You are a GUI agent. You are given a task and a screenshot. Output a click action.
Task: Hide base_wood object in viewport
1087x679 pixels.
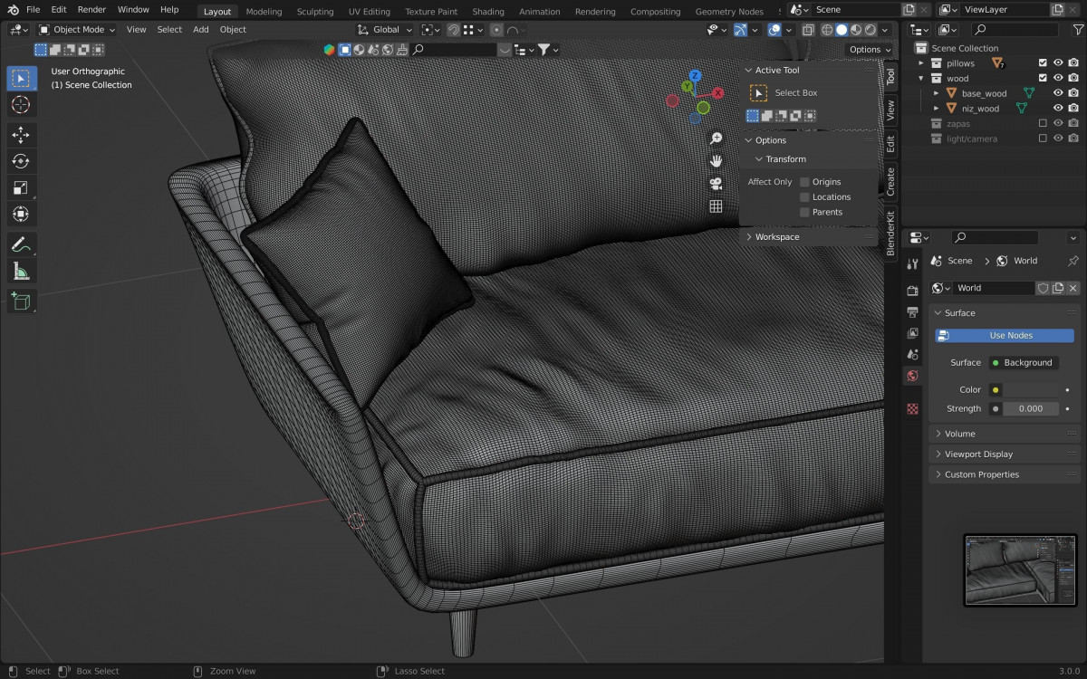(1057, 93)
